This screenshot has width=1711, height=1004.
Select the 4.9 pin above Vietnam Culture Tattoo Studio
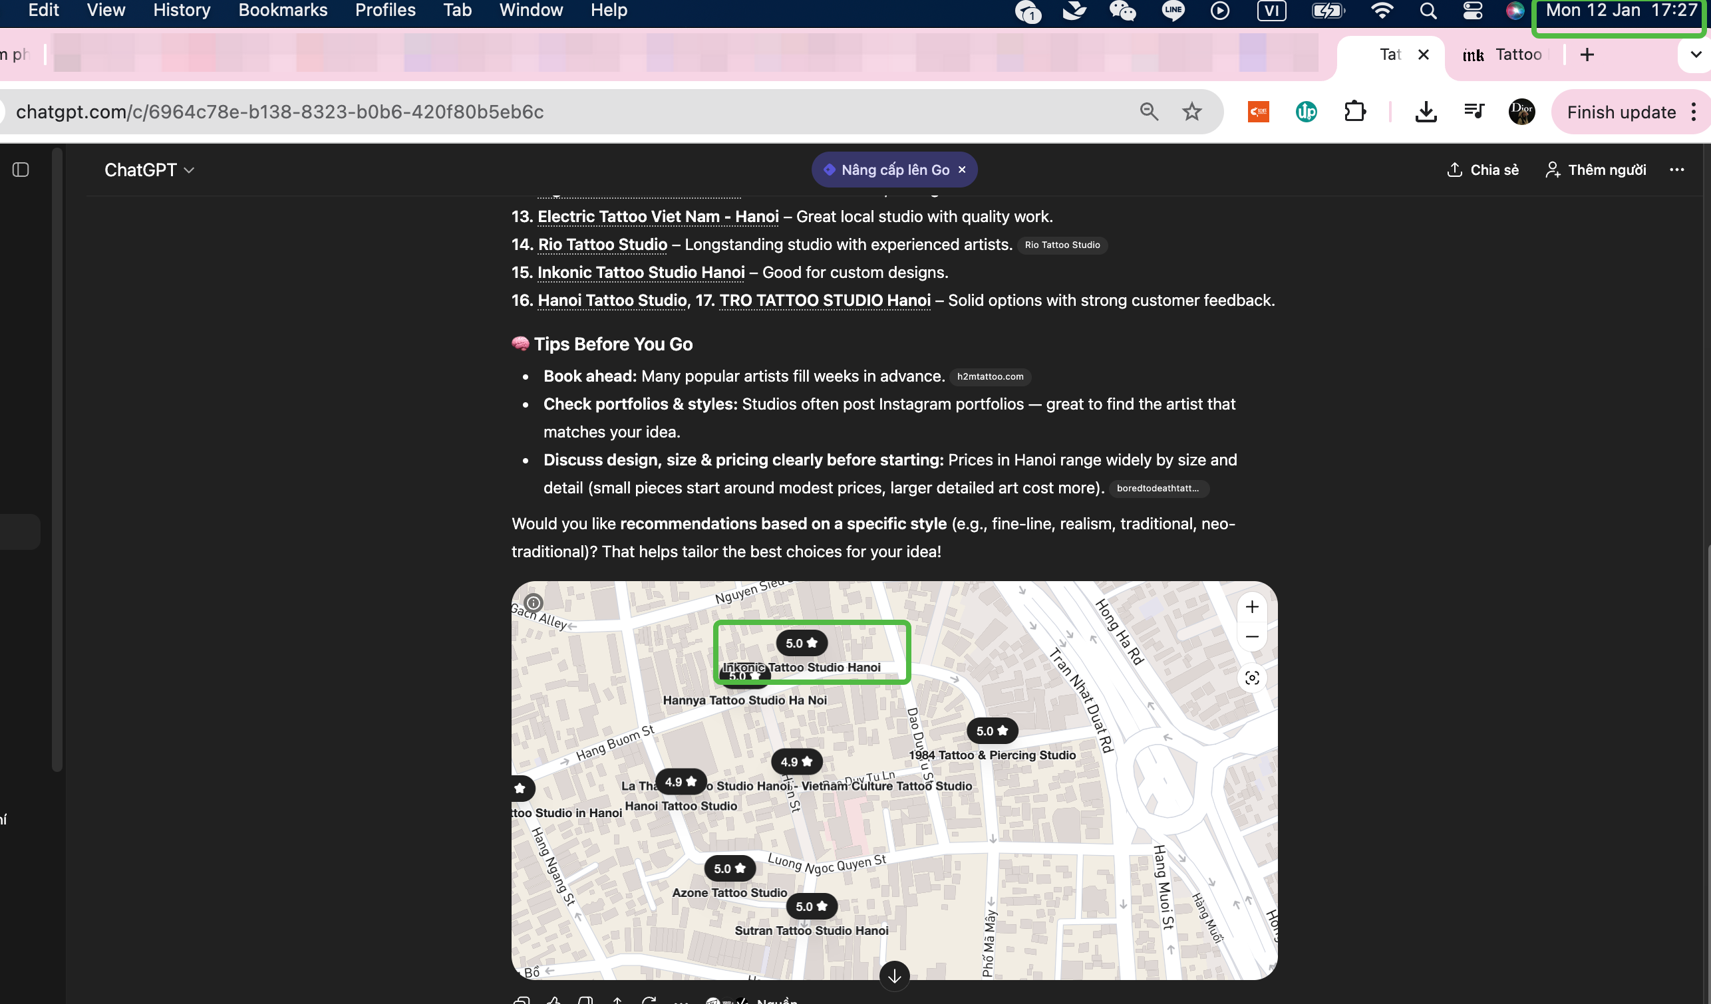click(x=796, y=762)
